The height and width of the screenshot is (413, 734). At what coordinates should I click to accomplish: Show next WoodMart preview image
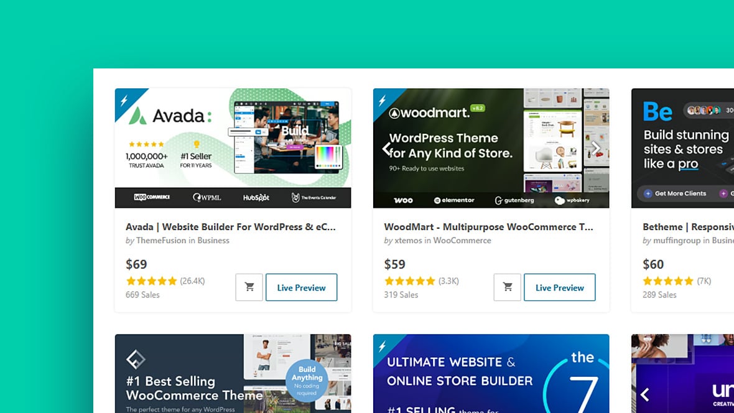pyautogui.click(x=596, y=149)
